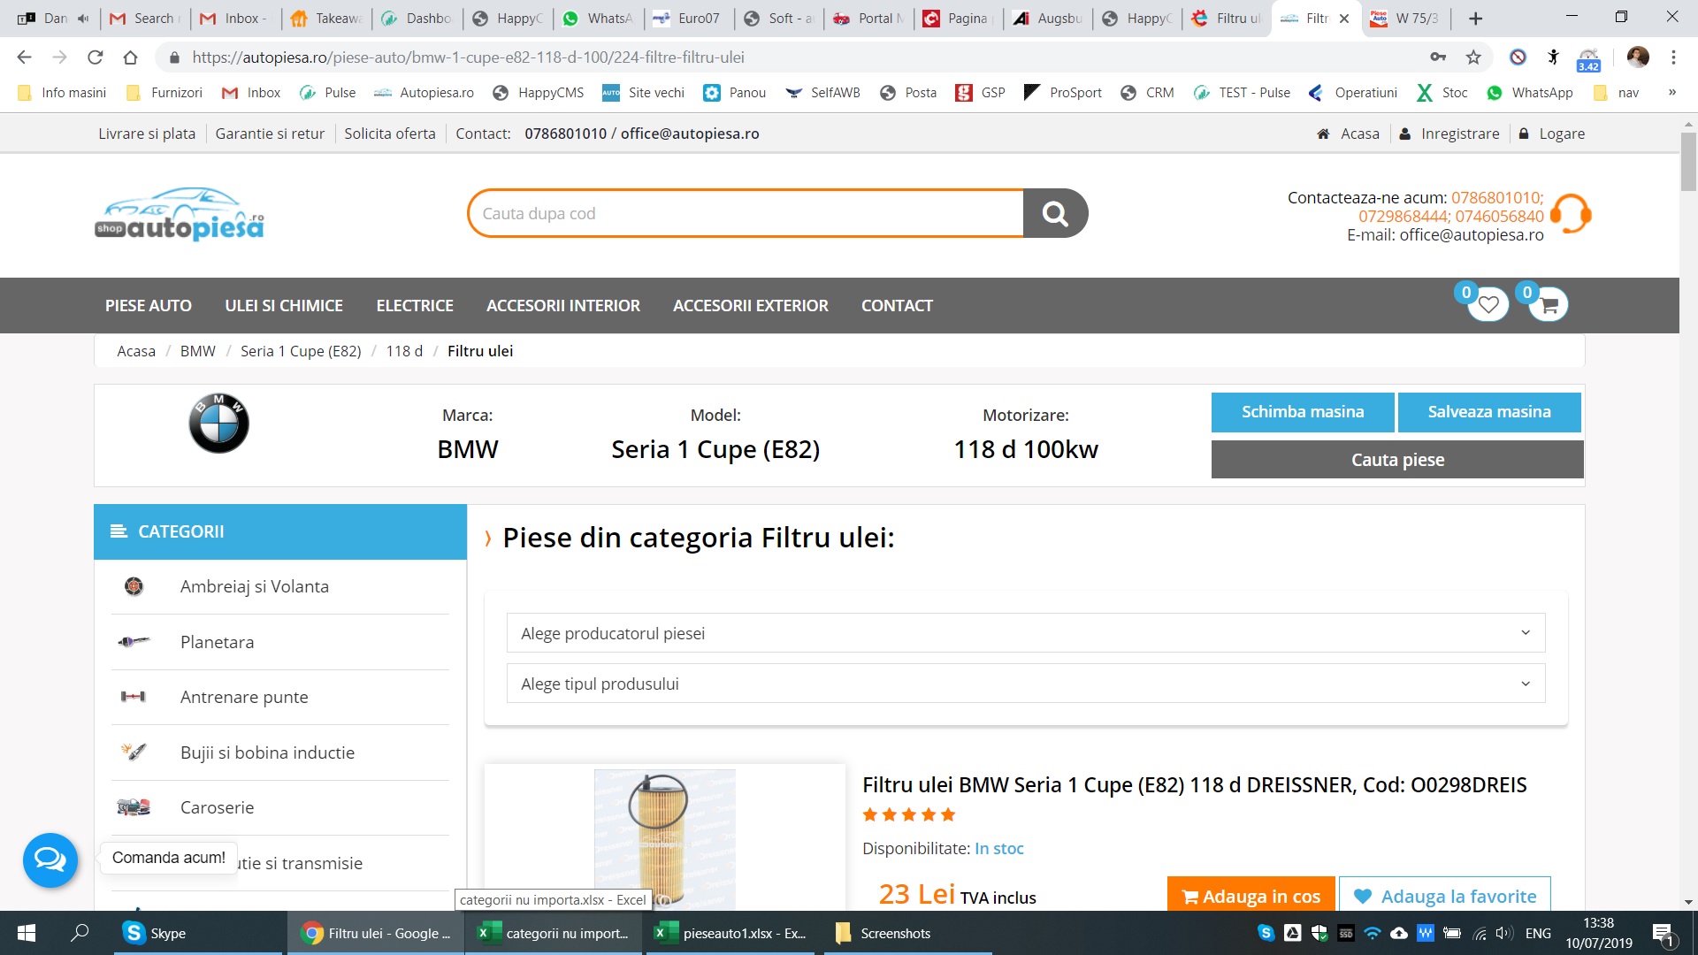
Task: Click the BMW brand logo
Action: click(218, 424)
